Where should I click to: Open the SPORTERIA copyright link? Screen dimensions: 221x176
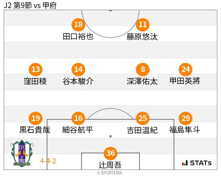109,173
